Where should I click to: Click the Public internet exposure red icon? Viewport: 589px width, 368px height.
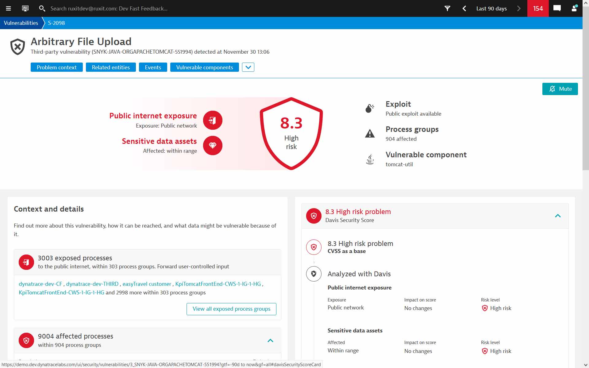(213, 120)
